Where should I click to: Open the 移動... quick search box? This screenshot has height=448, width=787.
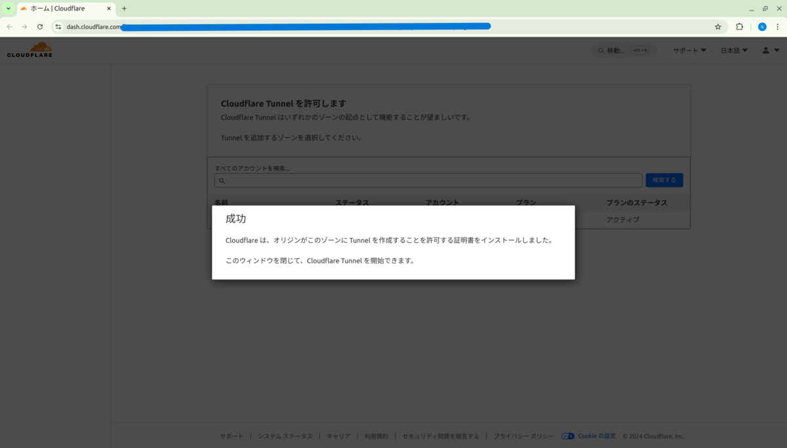click(624, 51)
